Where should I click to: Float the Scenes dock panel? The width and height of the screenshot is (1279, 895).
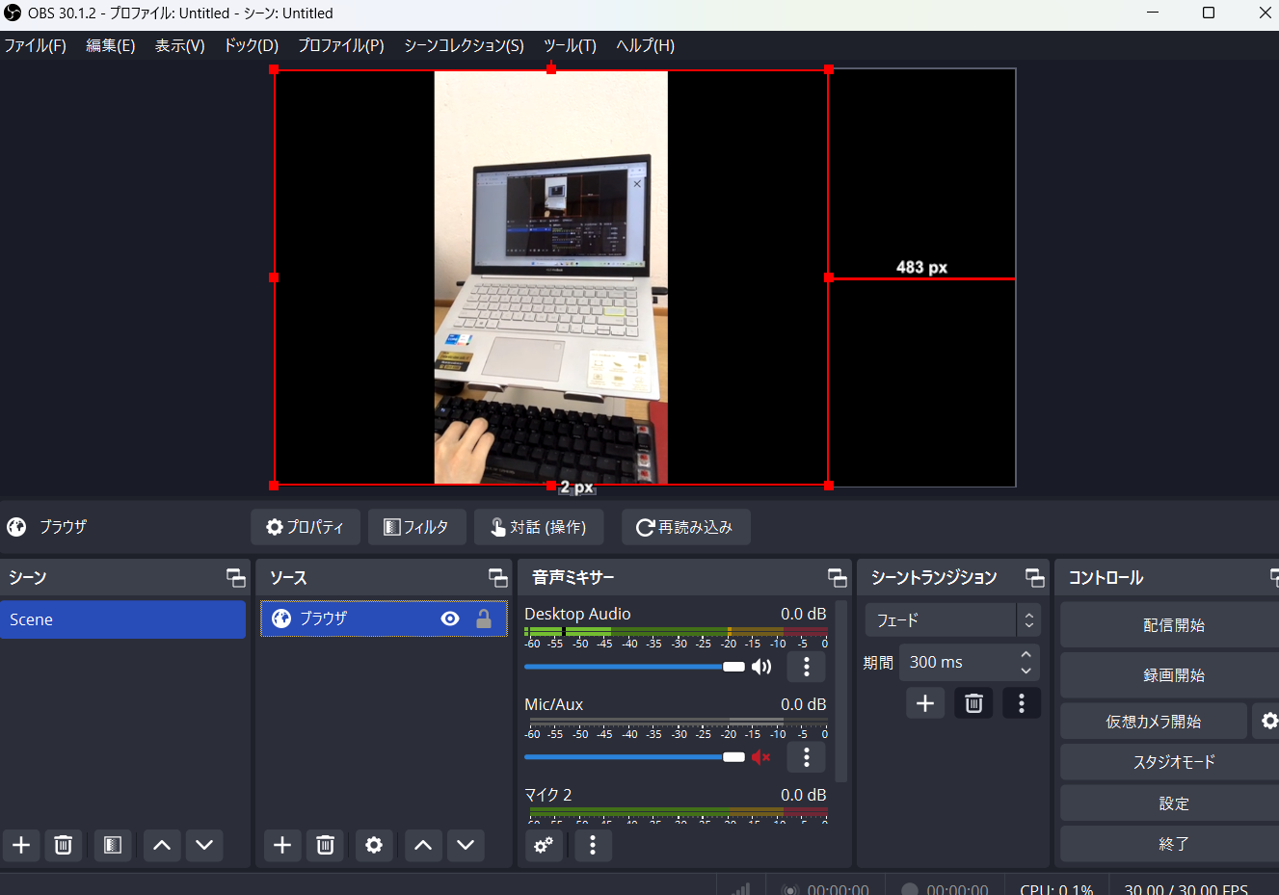[236, 577]
